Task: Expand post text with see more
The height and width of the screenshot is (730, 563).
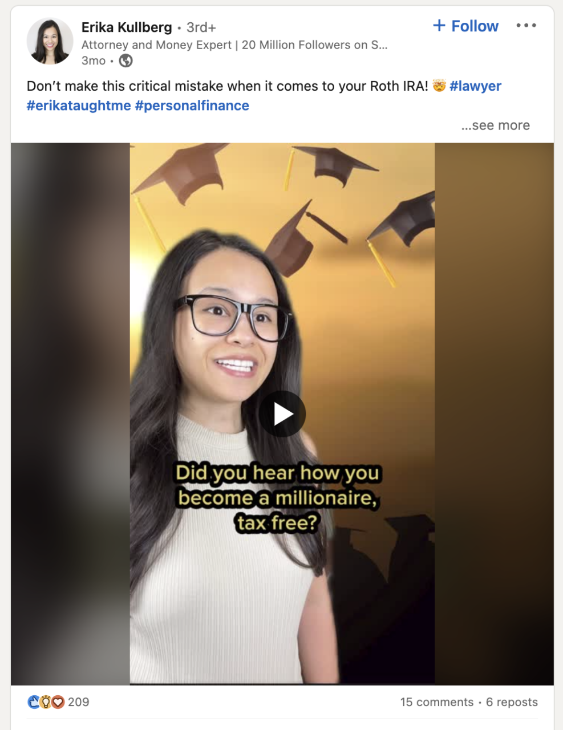Action: click(x=495, y=125)
